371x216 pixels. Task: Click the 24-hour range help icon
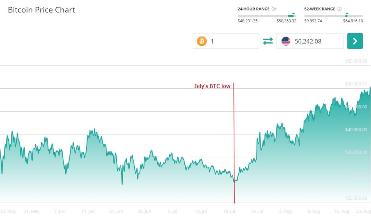(x=274, y=9)
